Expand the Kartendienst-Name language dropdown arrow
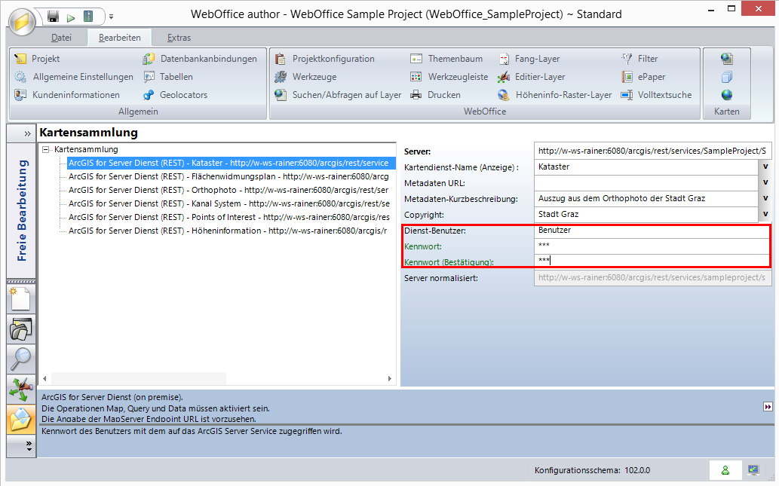This screenshot has width=779, height=486. pyautogui.click(x=765, y=167)
